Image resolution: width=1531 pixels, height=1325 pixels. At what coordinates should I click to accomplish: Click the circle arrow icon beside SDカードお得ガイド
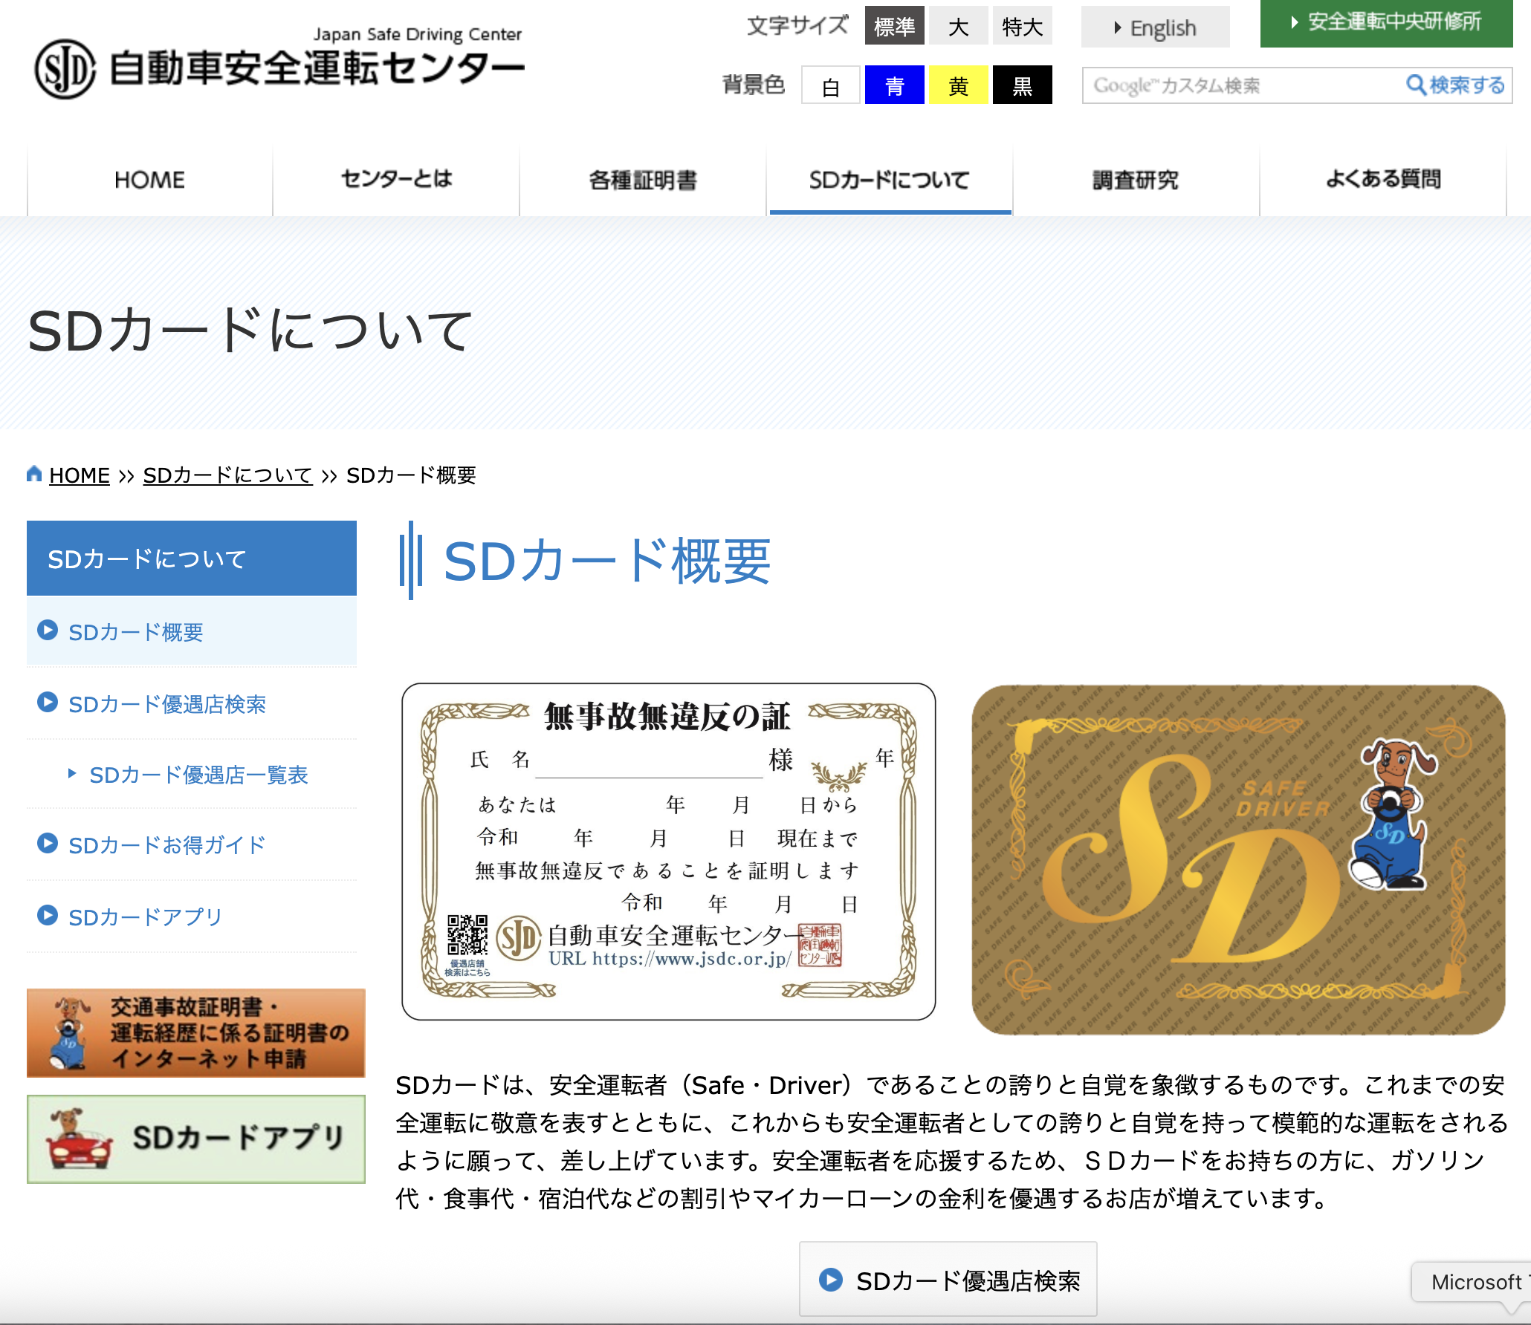(x=48, y=844)
